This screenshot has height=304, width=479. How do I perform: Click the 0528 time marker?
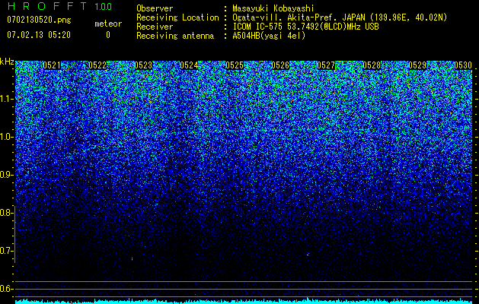click(372, 65)
